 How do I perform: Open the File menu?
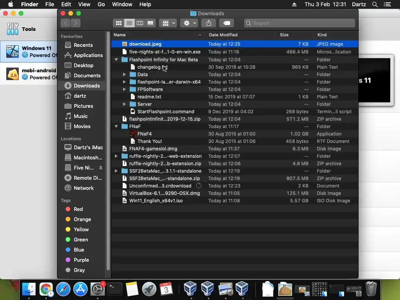tap(50, 4)
